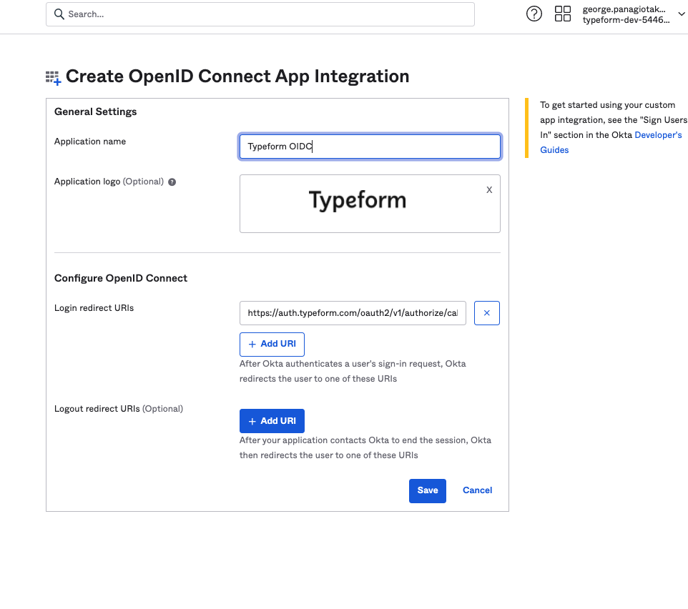Image resolution: width=688 pixels, height=609 pixels.
Task: Save the app integration
Action: (x=428, y=490)
